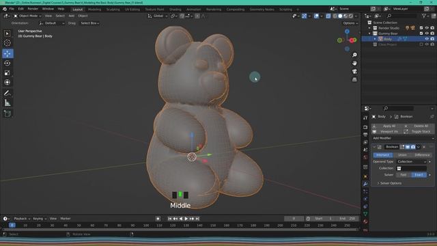Switch perspective/orthographic grid icon
This screenshot has width=437, height=246.
[x=354, y=79]
